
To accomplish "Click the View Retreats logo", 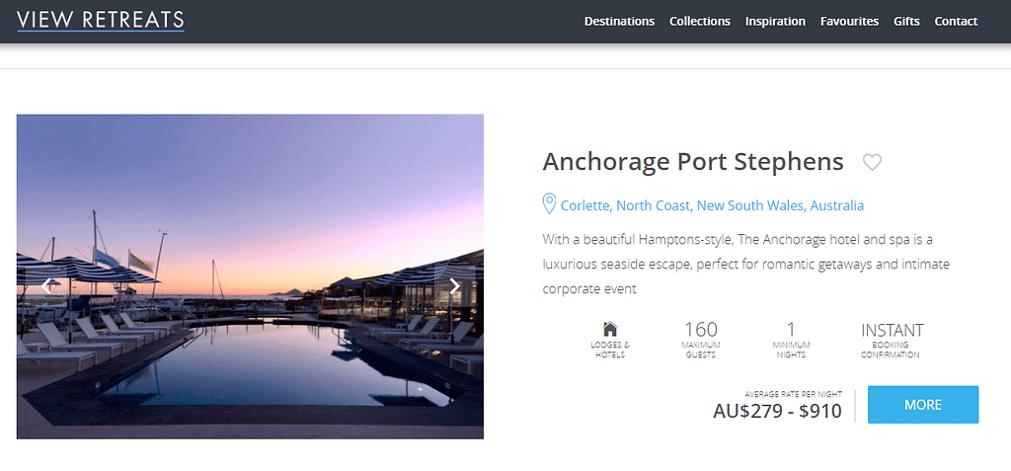I will [100, 20].
